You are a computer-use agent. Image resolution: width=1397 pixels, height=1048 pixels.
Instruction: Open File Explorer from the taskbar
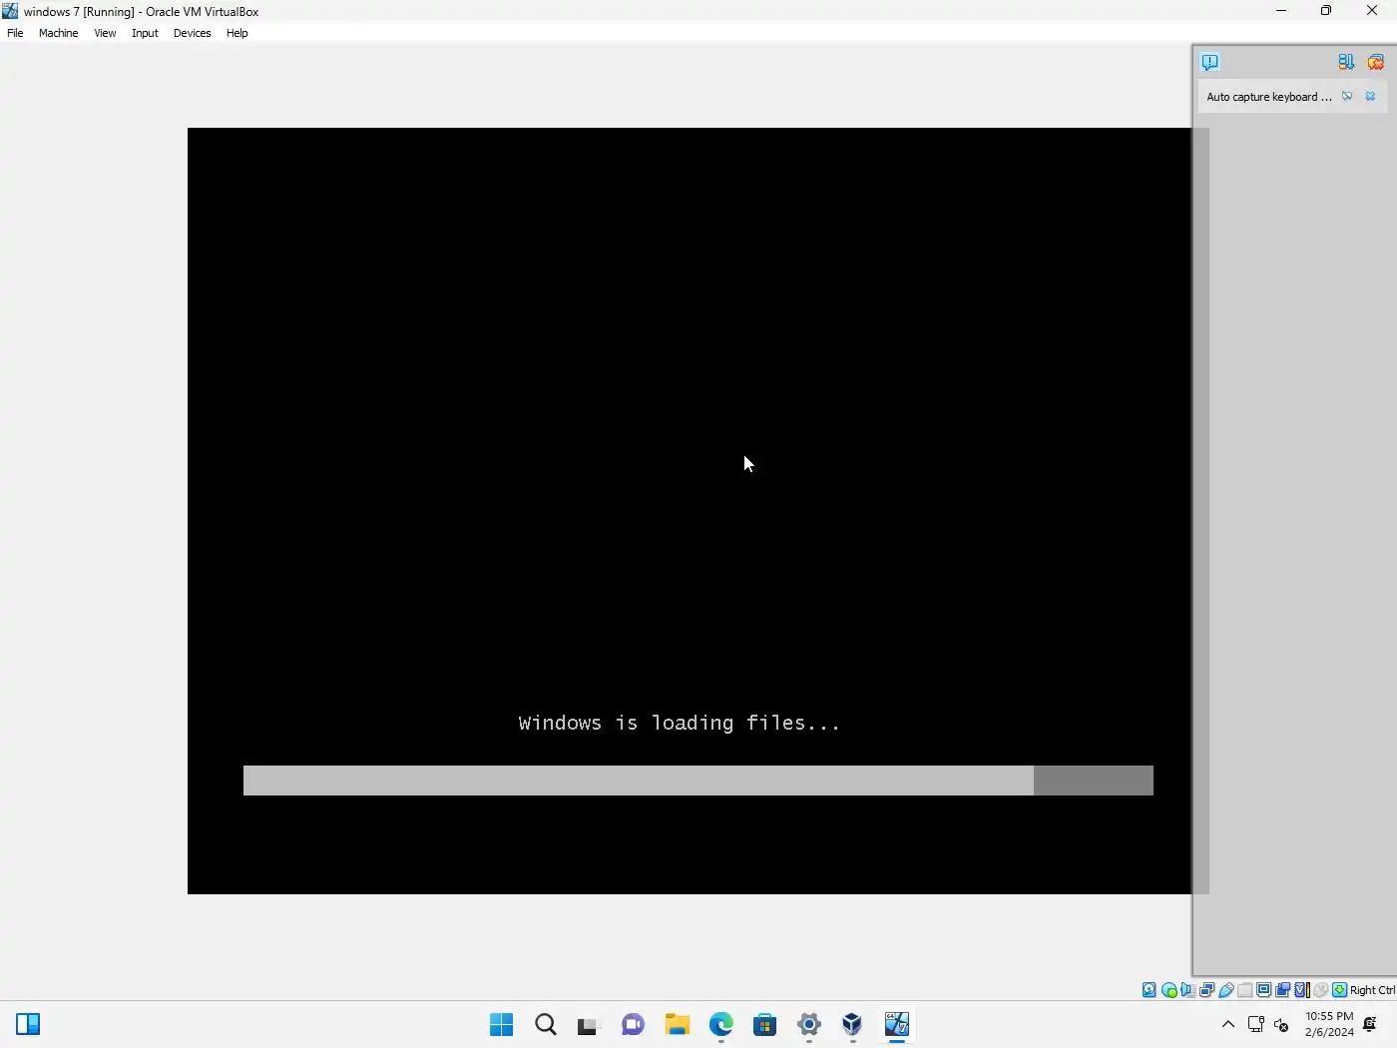point(677,1024)
